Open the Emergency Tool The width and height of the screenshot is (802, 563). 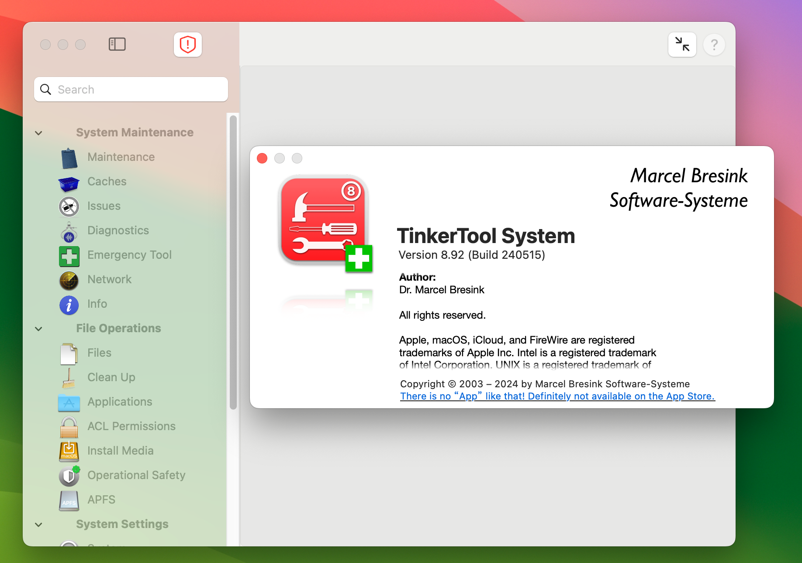tap(129, 255)
